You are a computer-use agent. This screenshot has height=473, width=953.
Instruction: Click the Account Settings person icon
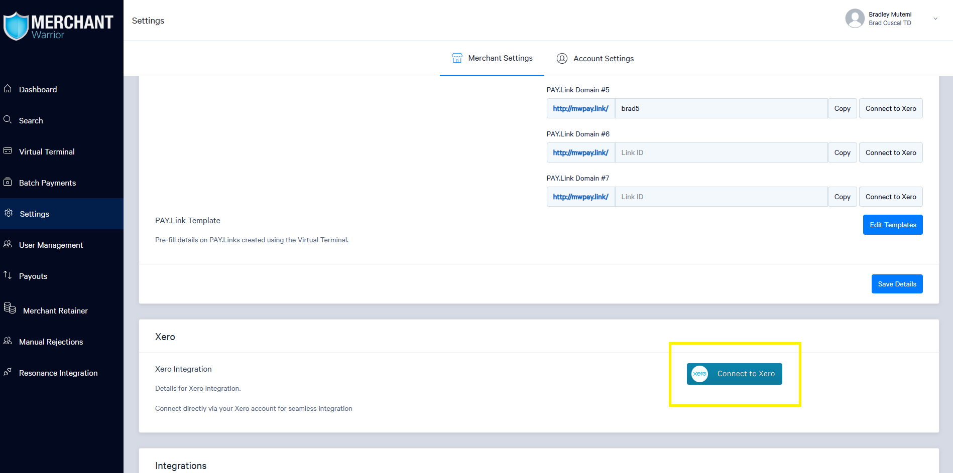pyautogui.click(x=562, y=59)
